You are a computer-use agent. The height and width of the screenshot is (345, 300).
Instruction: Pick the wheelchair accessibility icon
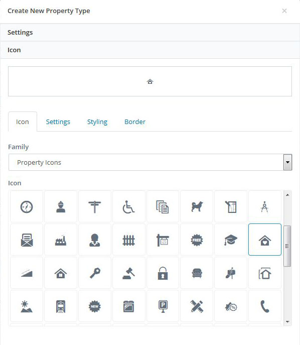(128, 206)
